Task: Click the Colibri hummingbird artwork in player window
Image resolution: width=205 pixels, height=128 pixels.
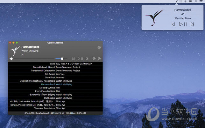Action: (15, 51)
